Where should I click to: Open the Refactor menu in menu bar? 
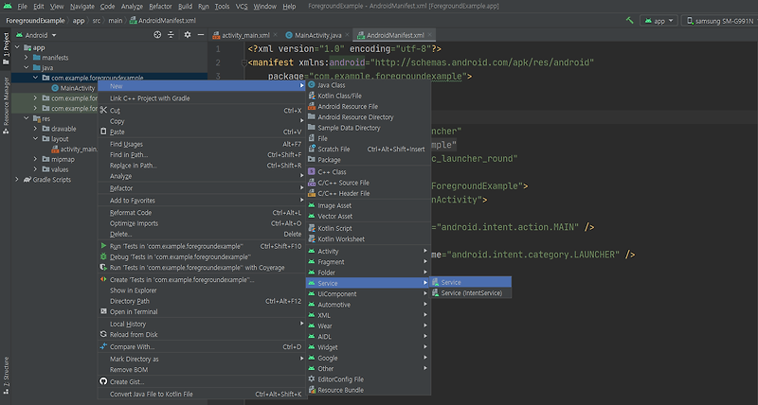[160, 6]
